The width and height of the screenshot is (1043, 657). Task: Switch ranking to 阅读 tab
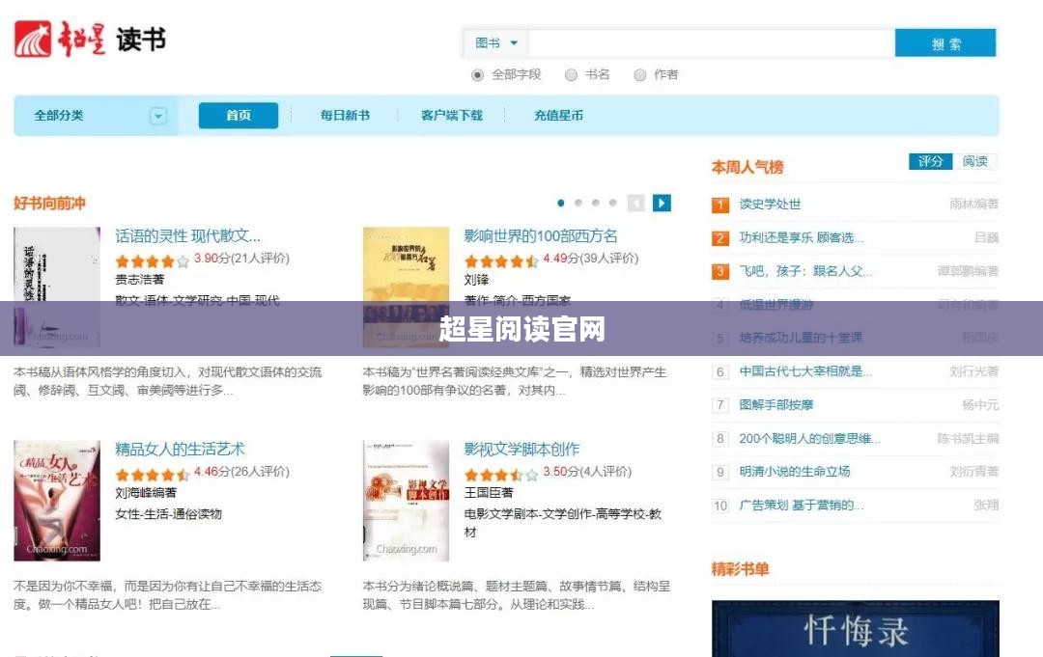(974, 161)
